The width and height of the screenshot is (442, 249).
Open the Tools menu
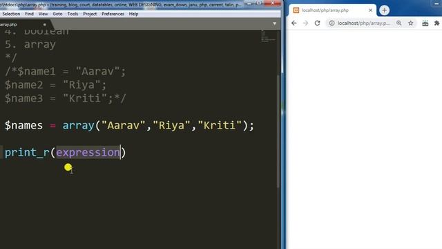click(73, 14)
